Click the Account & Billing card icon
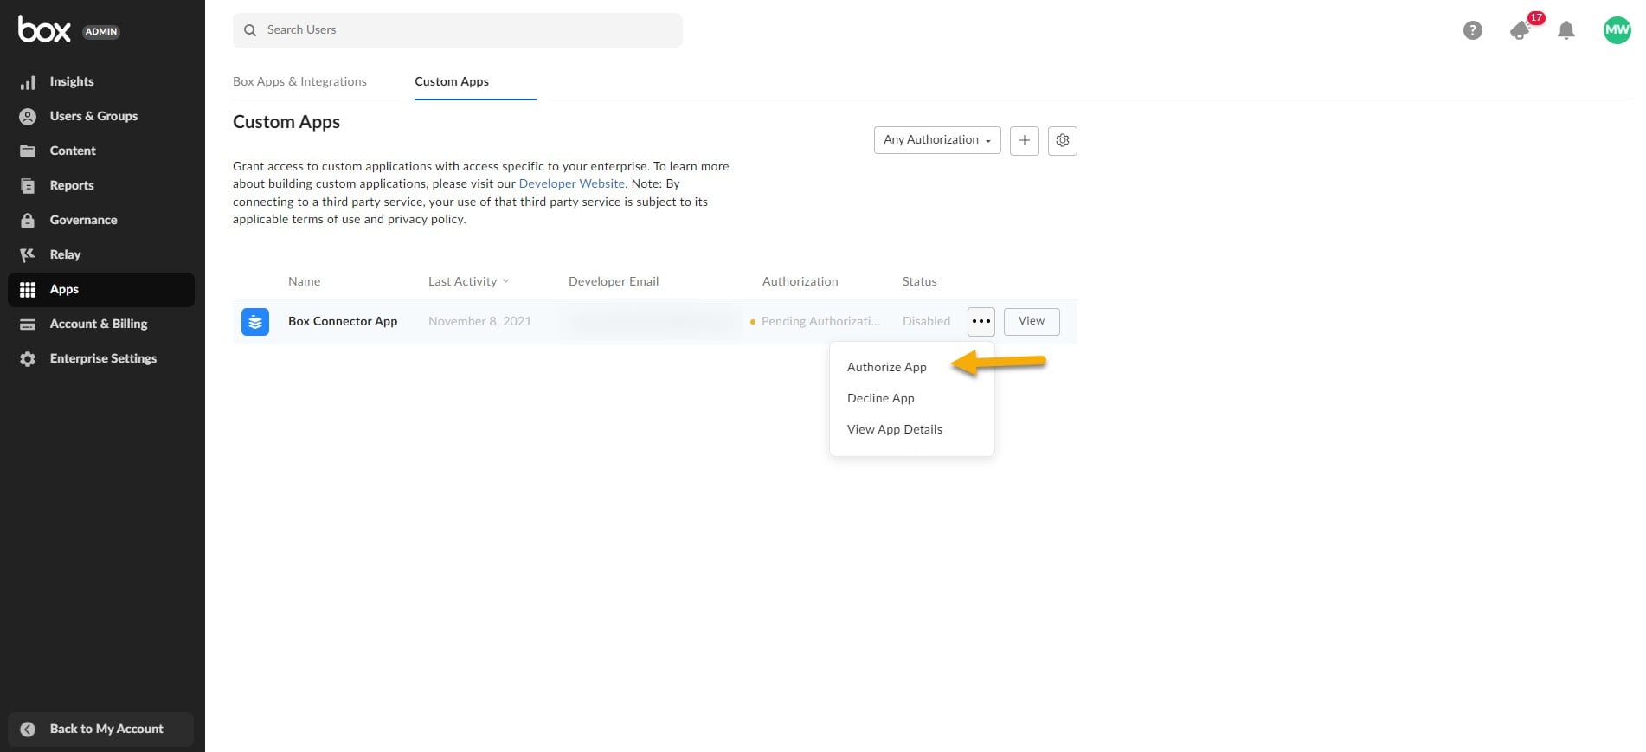The image size is (1646, 752). tap(28, 324)
